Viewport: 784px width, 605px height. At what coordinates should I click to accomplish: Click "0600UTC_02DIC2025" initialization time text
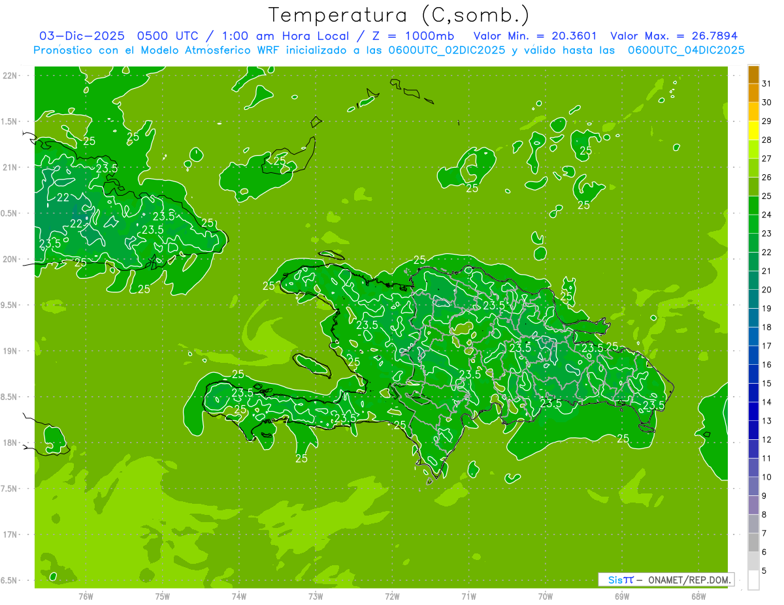(447, 50)
